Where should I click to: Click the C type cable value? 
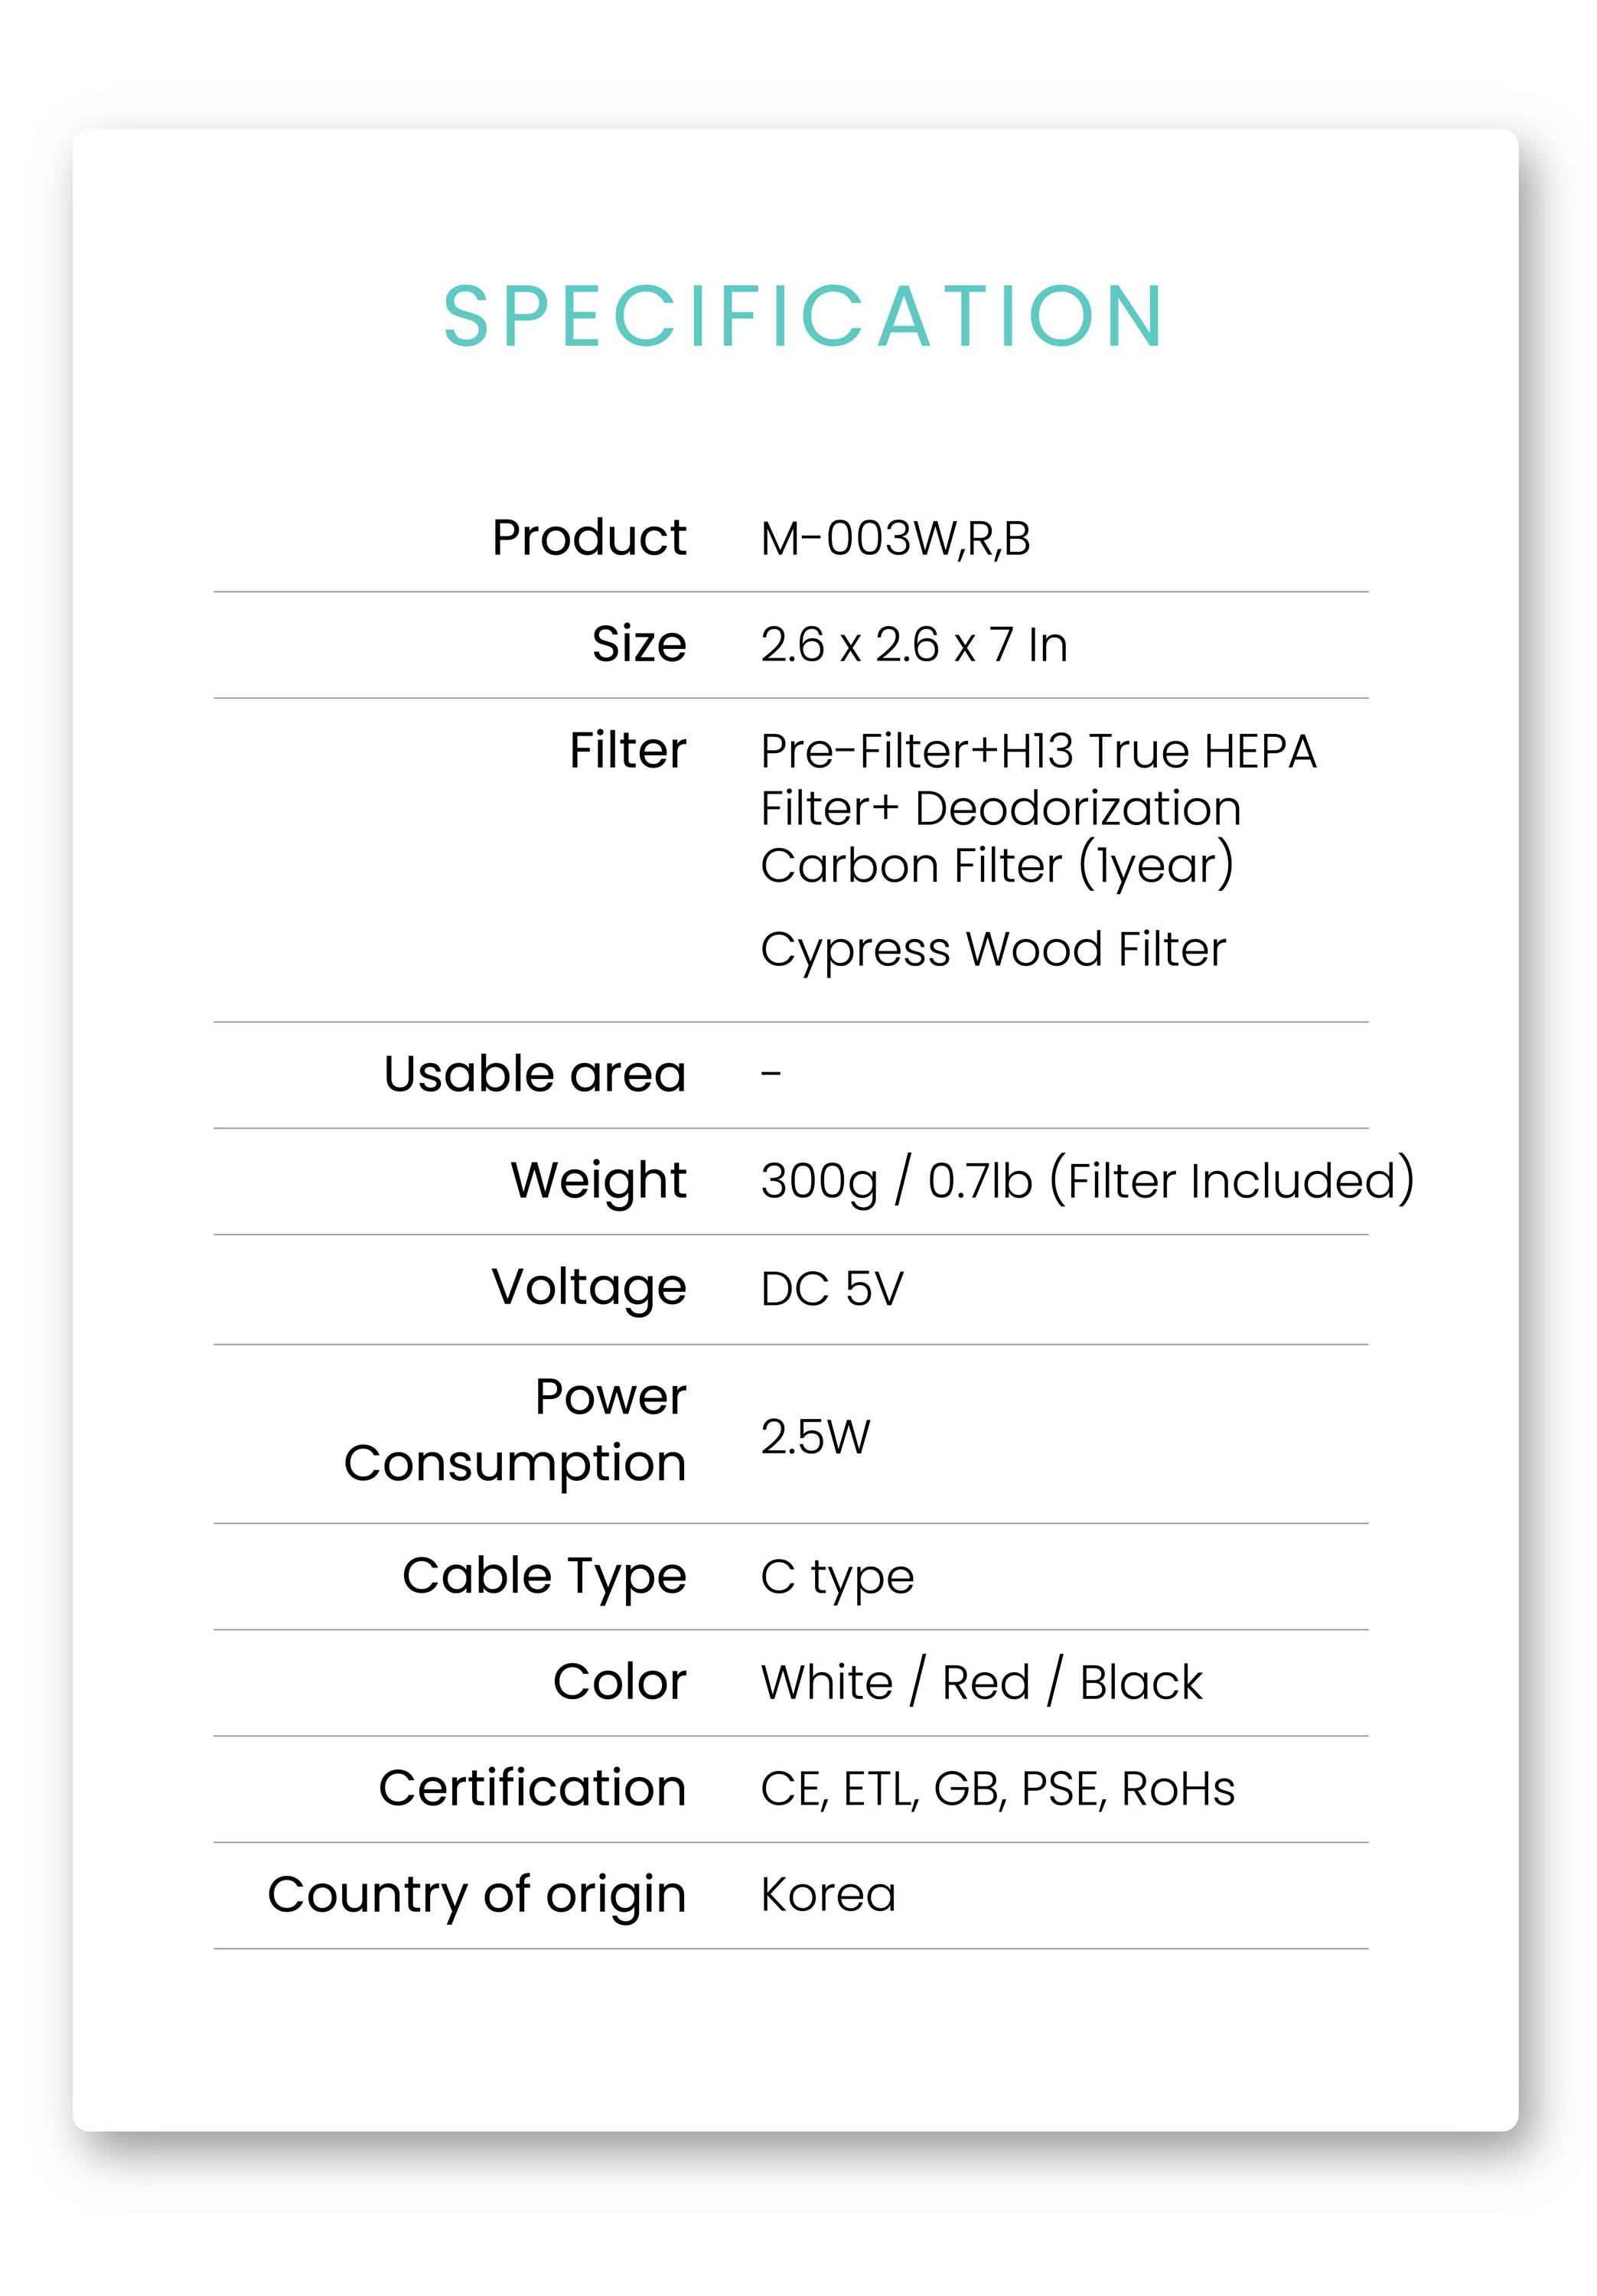coord(837,1578)
